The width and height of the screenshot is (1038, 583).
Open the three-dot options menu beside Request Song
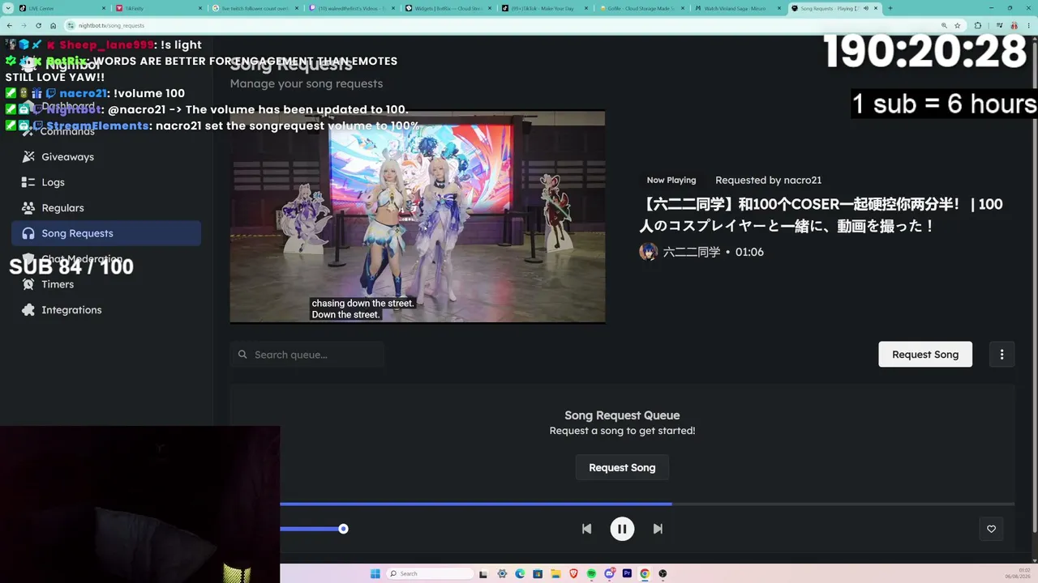coord(1002,354)
